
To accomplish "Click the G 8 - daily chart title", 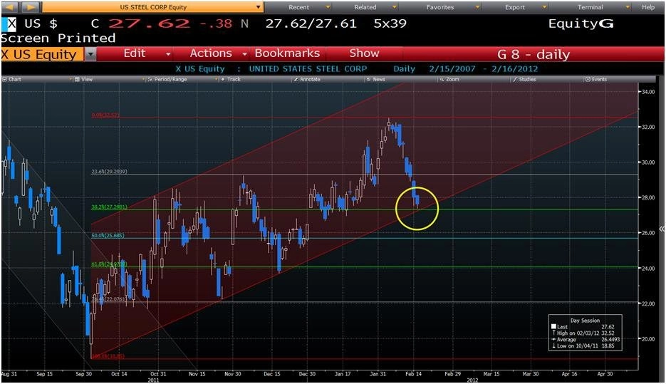I will (x=534, y=54).
